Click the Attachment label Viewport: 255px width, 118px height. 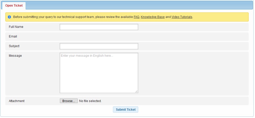17,101
